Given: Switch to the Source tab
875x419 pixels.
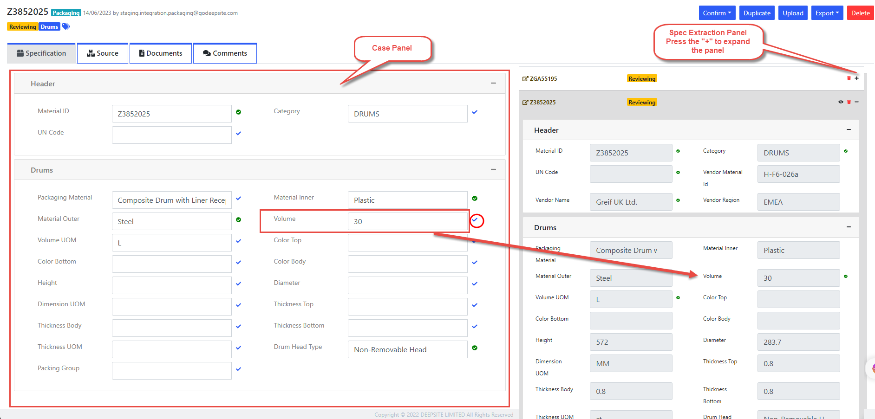Looking at the screenshot, I should (x=103, y=53).
